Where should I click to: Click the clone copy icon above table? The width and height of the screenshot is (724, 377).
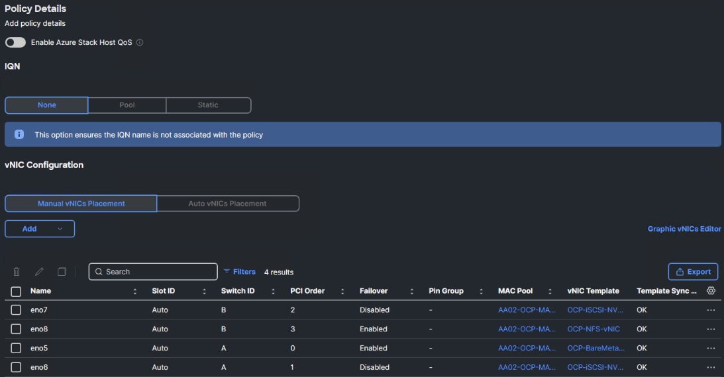point(62,272)
